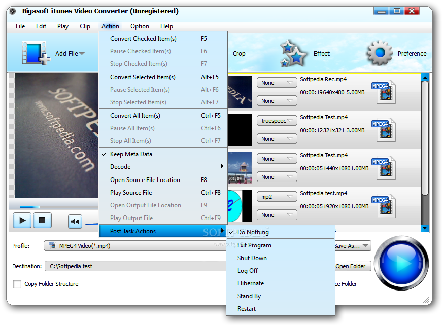Image resolution: width=443 pixels, height=326 pixels.
Task: Select Do Nothing post task action
Action: click(x=281, y=232)
